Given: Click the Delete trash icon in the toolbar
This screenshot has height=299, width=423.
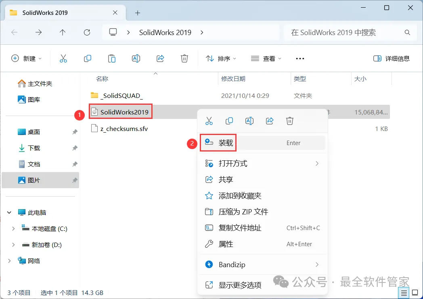Looking at the screenshot, I should coord(184,58).
